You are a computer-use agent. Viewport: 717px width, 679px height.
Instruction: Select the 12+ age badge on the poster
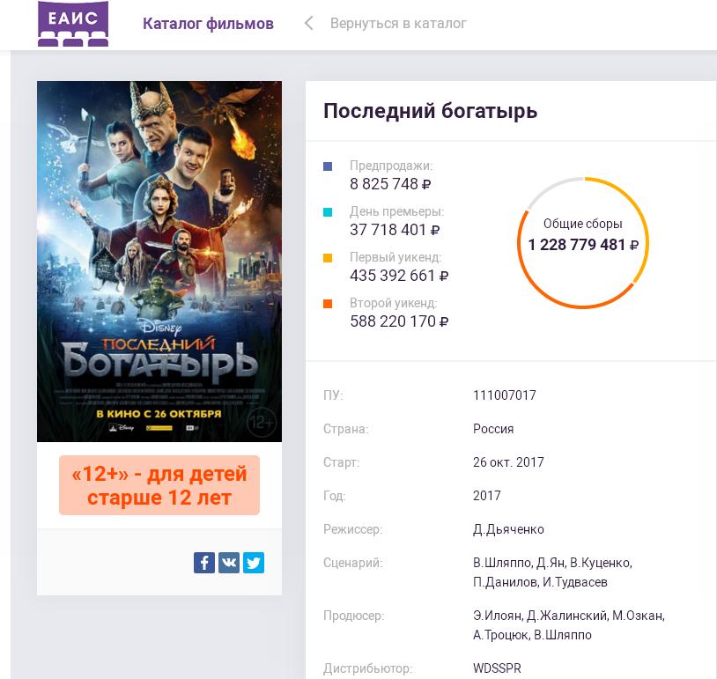[262, 423]
